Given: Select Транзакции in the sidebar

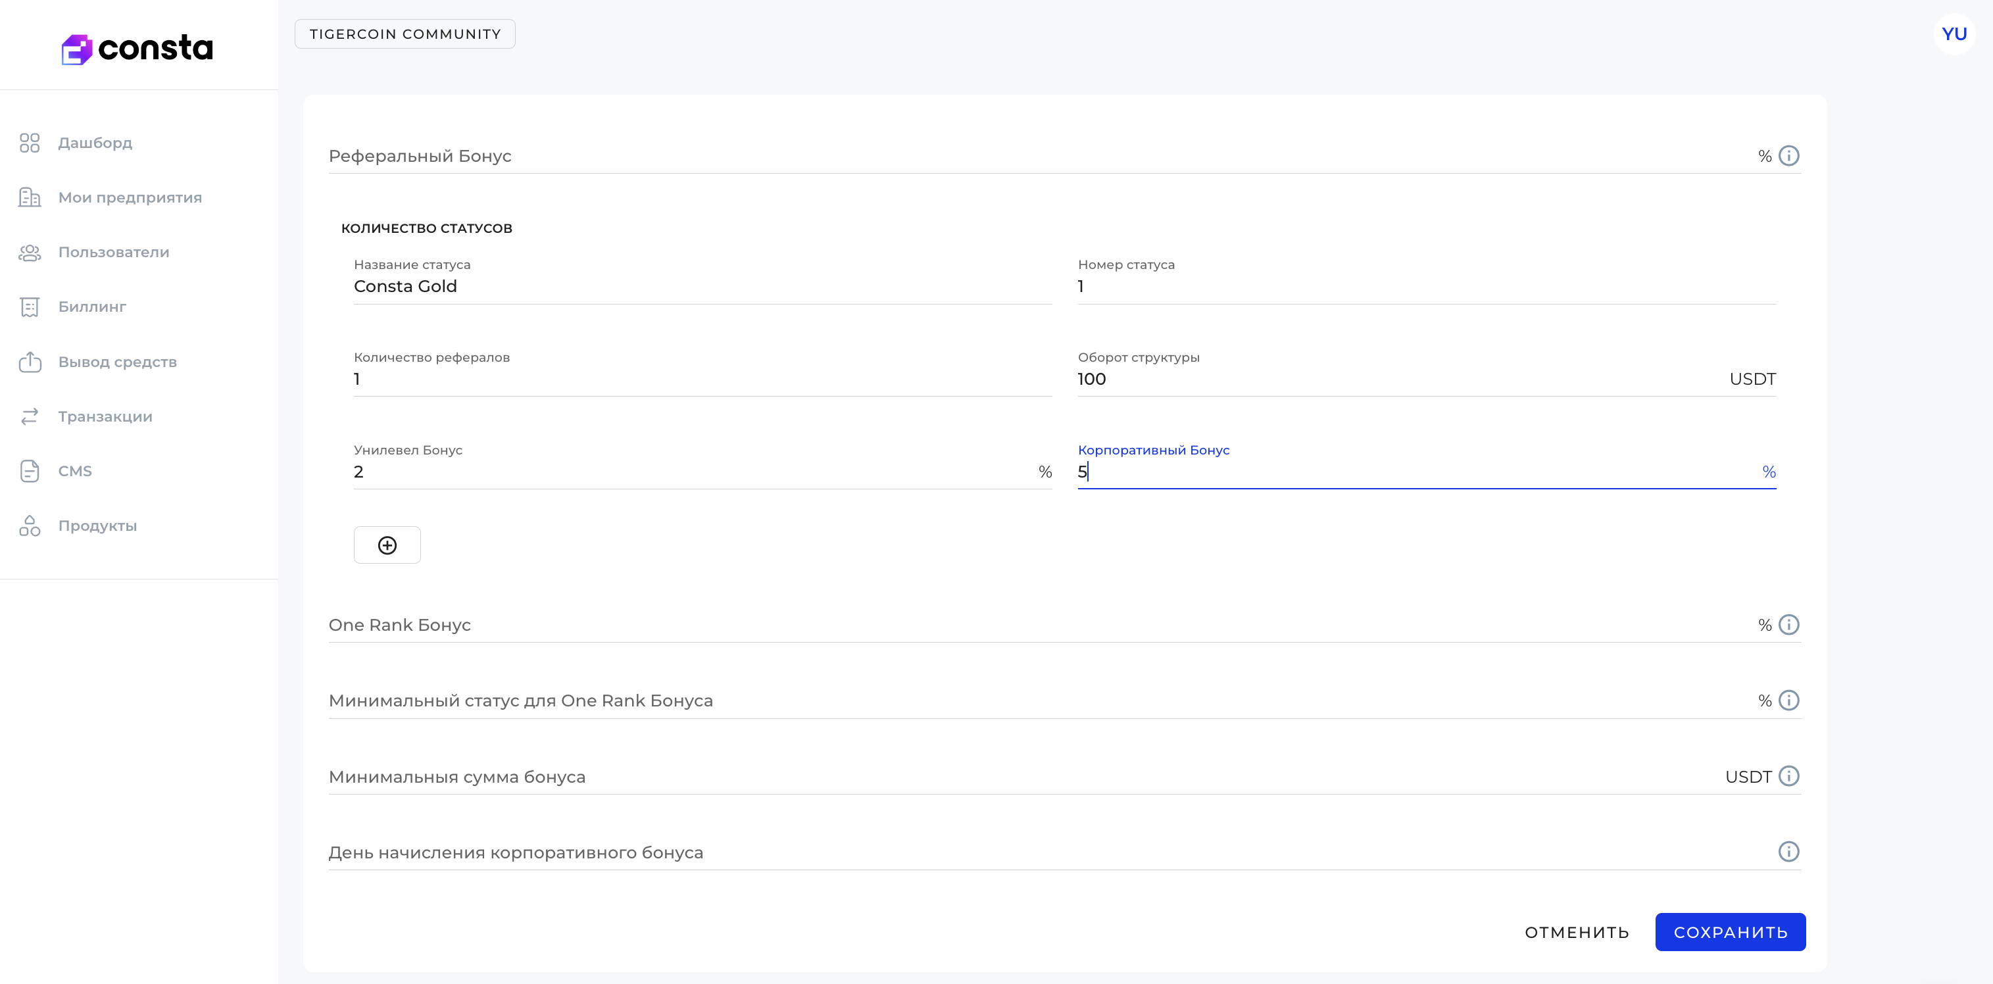Looking at the screenshot, I should [x=105, y=416].
